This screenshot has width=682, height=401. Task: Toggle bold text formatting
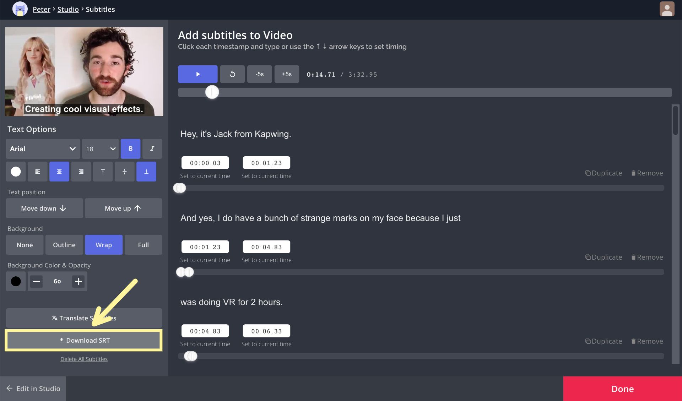pyautogui.click(x=130, y=148)
